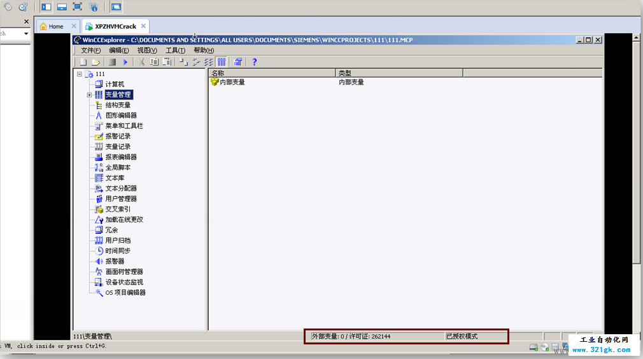Viewport: 643px width, 359px height.
Task: Select the XPZHVMCrack tab
Action: tap(115, 26)
